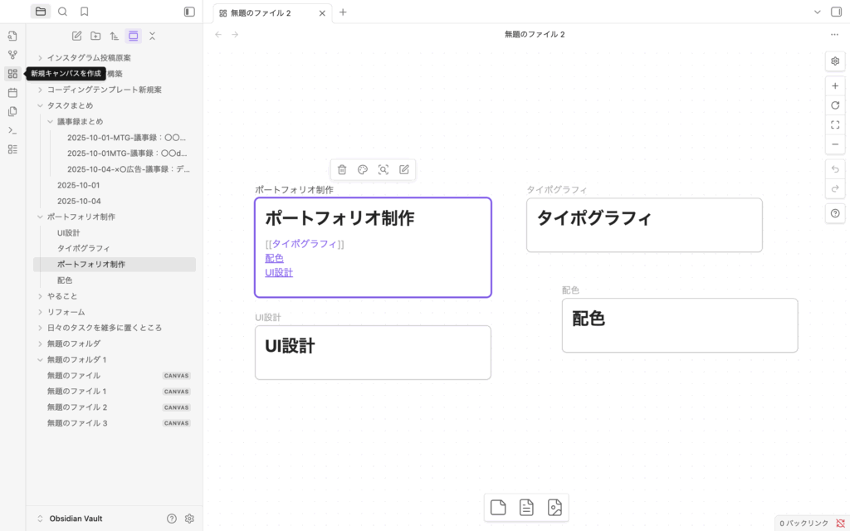This screenshot has height=531, width=850.
Task: Expand the リフォーム folder
Action: 40,312
